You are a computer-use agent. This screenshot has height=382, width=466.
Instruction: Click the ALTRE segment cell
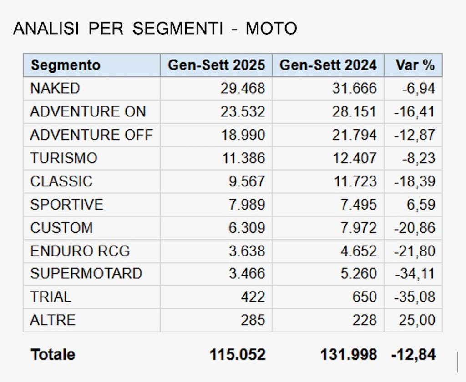pos(53,320)
